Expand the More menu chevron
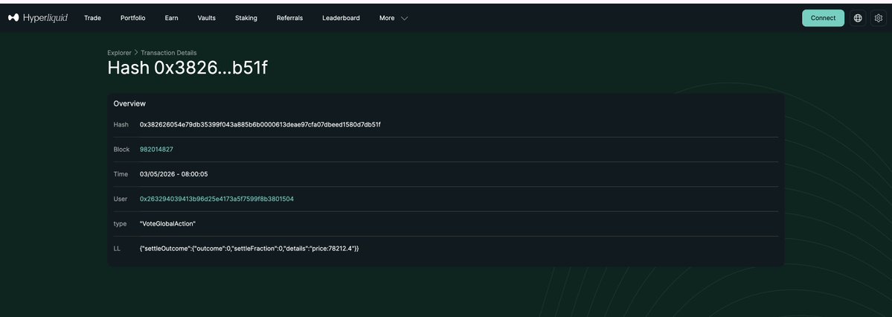The image size is (892, 317). point(405,18)
